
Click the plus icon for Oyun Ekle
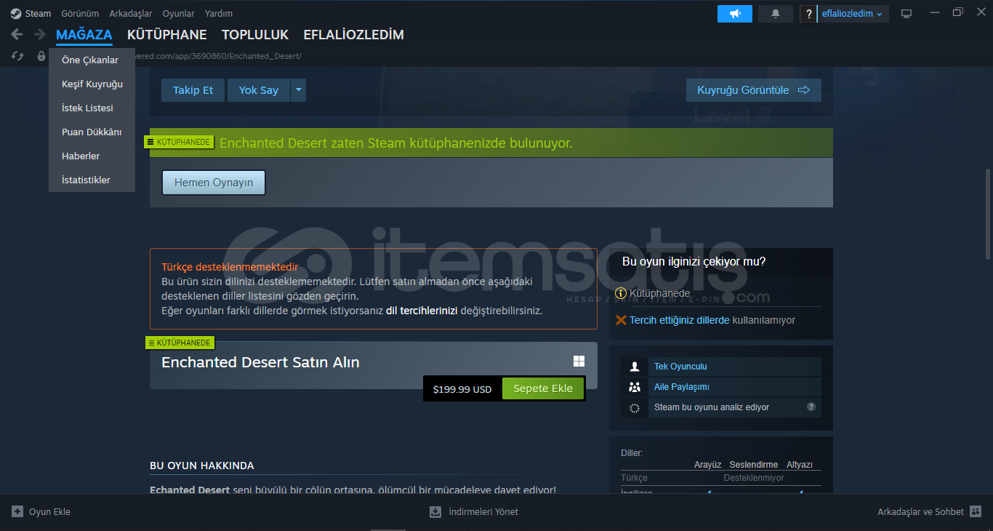tap(17, 511)
